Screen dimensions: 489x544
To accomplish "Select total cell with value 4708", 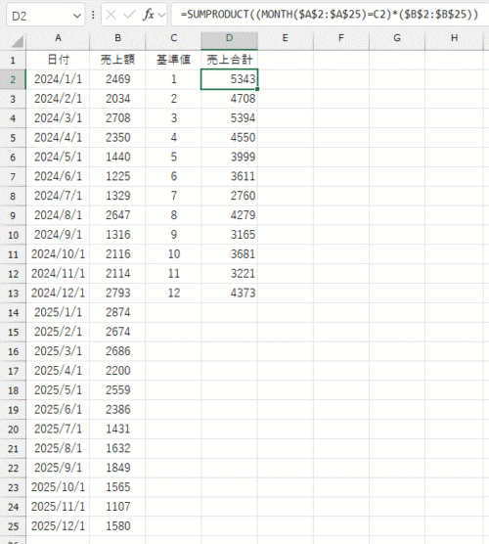I will tap(229, 99).
